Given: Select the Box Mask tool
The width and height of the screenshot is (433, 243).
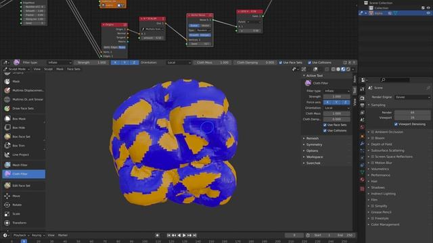Looking at the screenshot, I should pyautogui.click(x=24, y=119).
